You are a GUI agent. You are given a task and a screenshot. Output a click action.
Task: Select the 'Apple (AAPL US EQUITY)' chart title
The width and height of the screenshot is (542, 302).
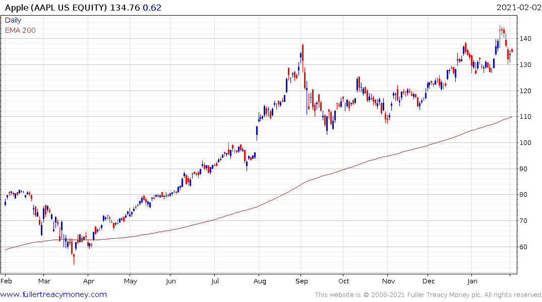tap(56, 8)
